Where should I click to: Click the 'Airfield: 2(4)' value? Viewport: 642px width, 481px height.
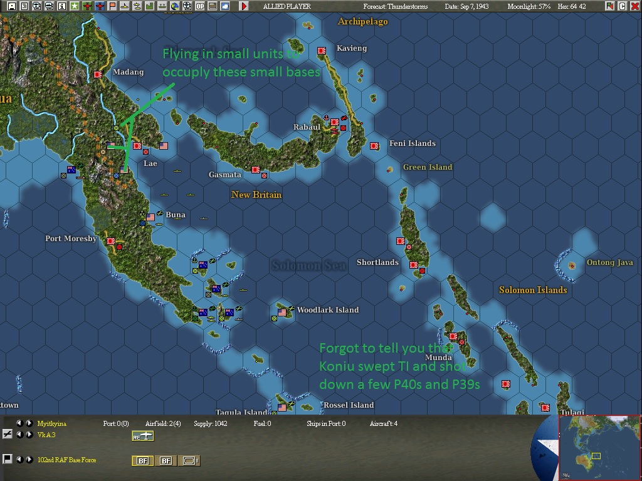click(x=163, y=424)
